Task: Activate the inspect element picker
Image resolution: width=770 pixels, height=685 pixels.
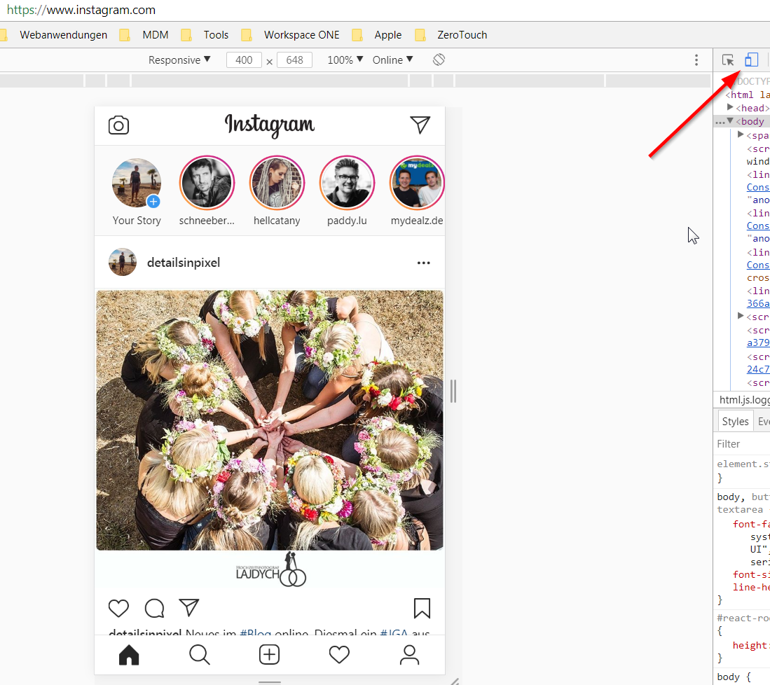Action: (x=728, y=60)
